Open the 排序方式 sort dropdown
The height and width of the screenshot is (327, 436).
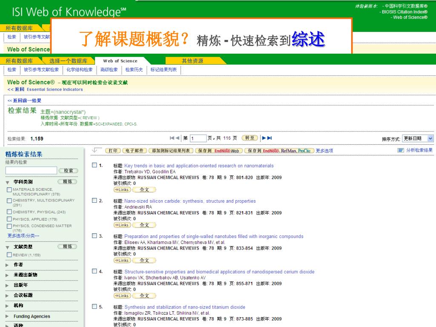pyautogui.click(x=418, y=138)
